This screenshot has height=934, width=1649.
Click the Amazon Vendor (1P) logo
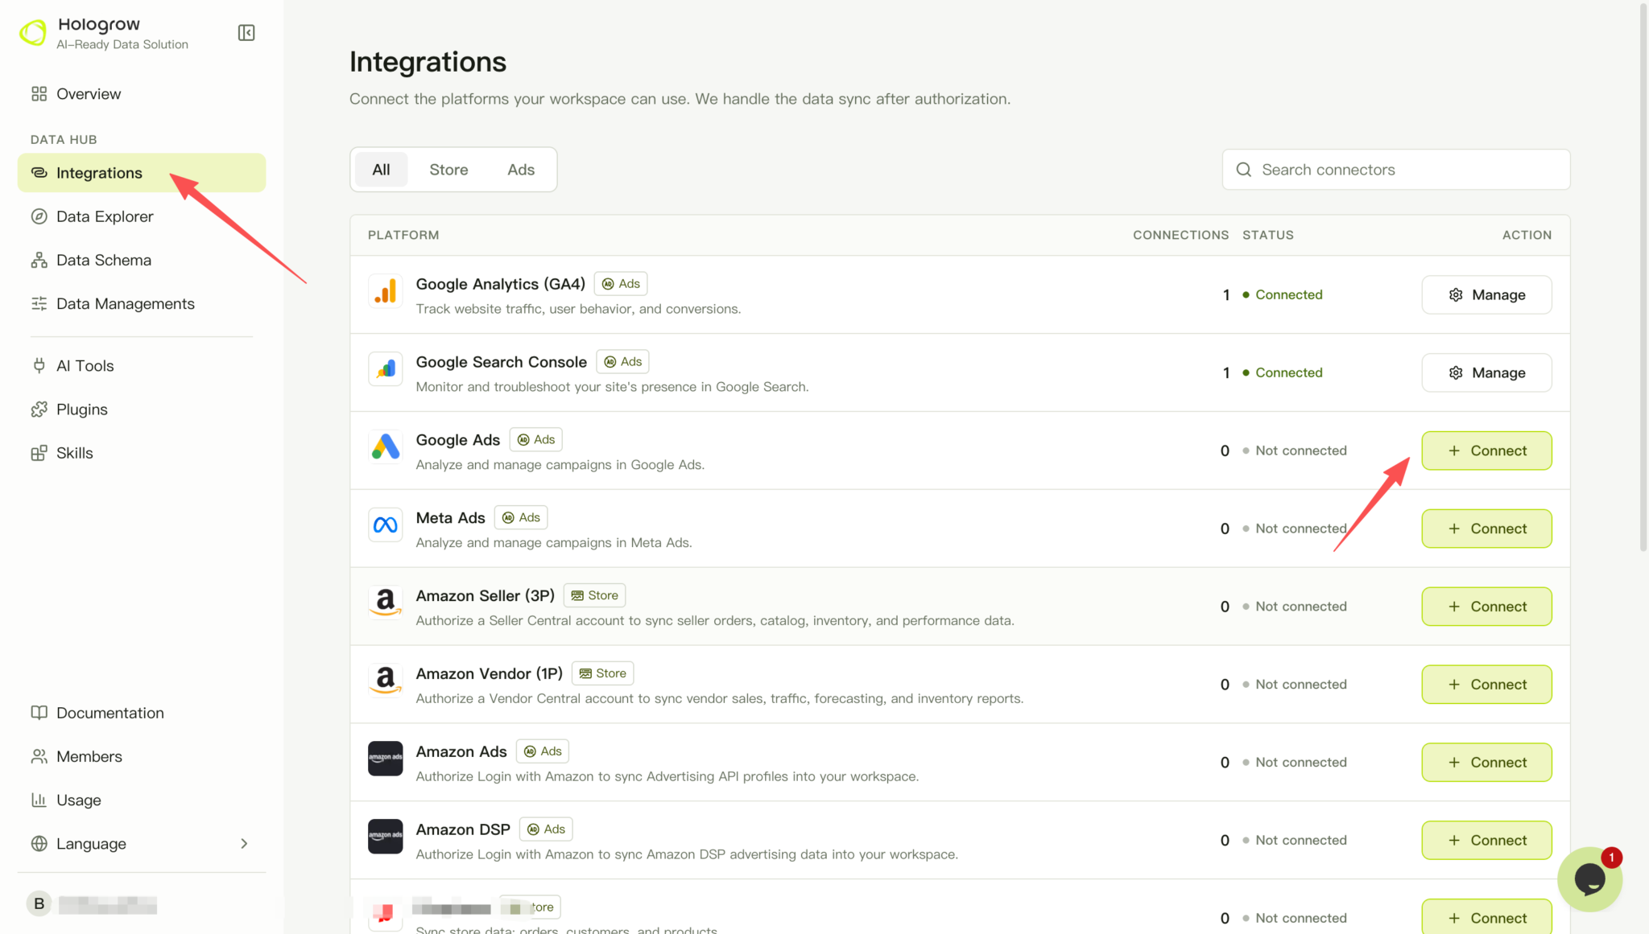coord(385,681)
